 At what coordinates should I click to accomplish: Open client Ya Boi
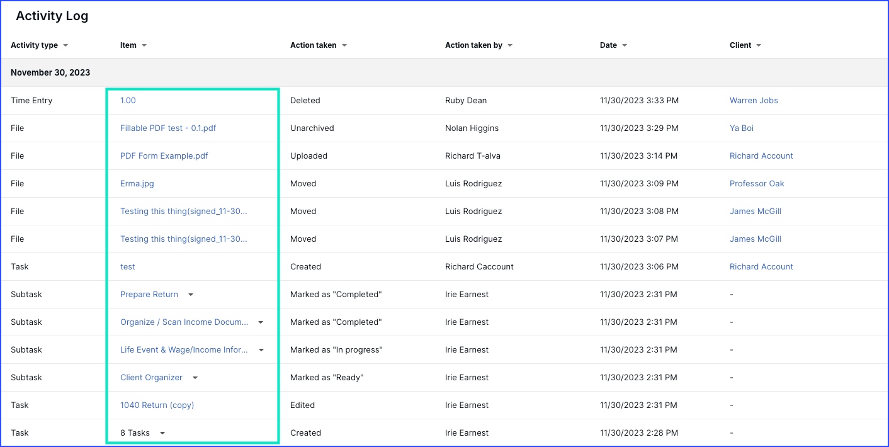pyautogui.click(x=742, y=128)
